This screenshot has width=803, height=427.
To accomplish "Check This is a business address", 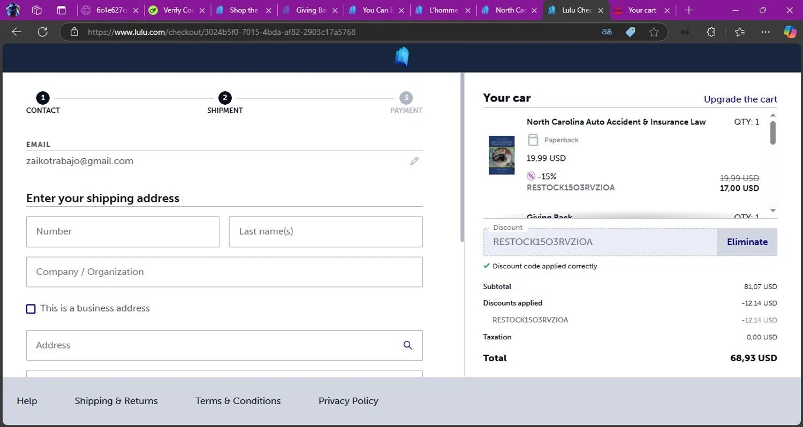I will (31, 309).
